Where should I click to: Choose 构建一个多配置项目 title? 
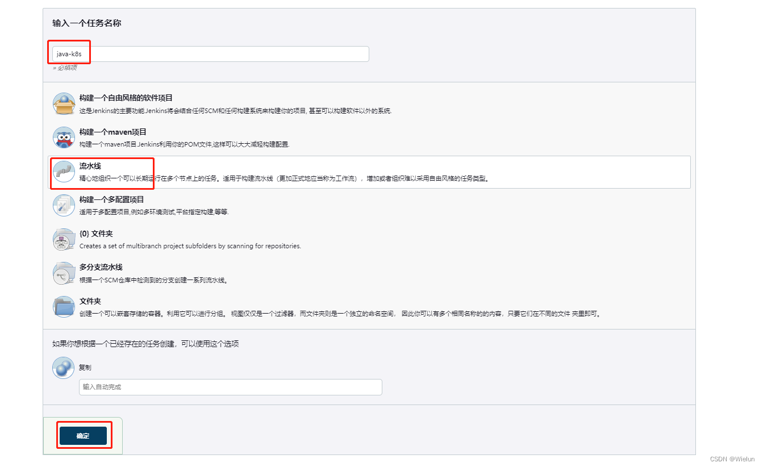point(112,199)
